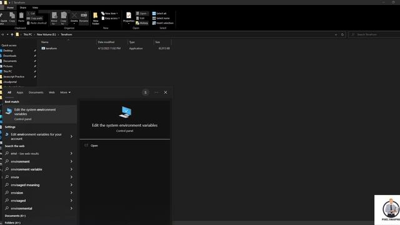Click the Up arrow navigation button
The height and width of the screenshot is (225, 400).
click(x=12, y=34)
